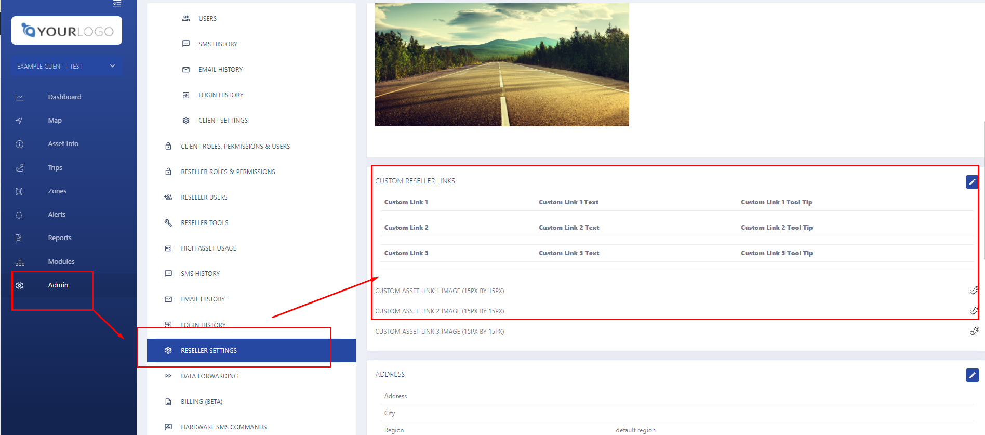
Task: Click the HARDWARE SMS COMMANDS icon
Action: pyautogui.click(x=168, y=427)
